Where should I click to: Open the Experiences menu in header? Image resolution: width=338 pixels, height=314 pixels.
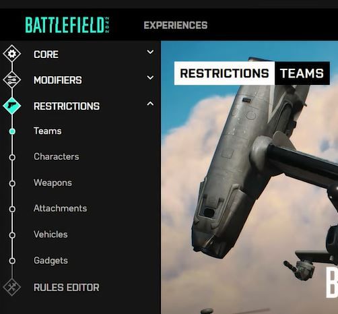tap(176, 25)
